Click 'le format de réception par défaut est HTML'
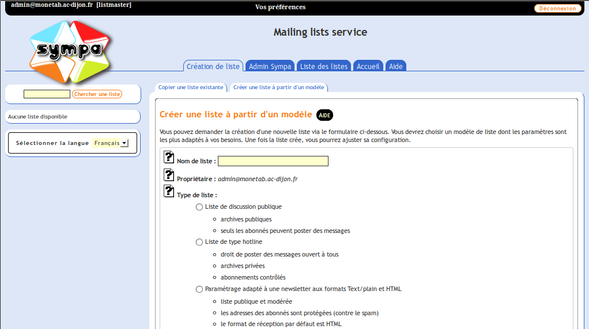Viewport: 589px width, 329px height. 281,324
